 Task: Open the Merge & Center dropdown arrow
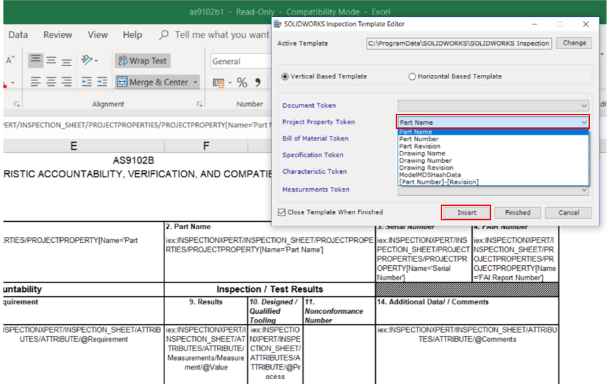(x=195, y=82)
